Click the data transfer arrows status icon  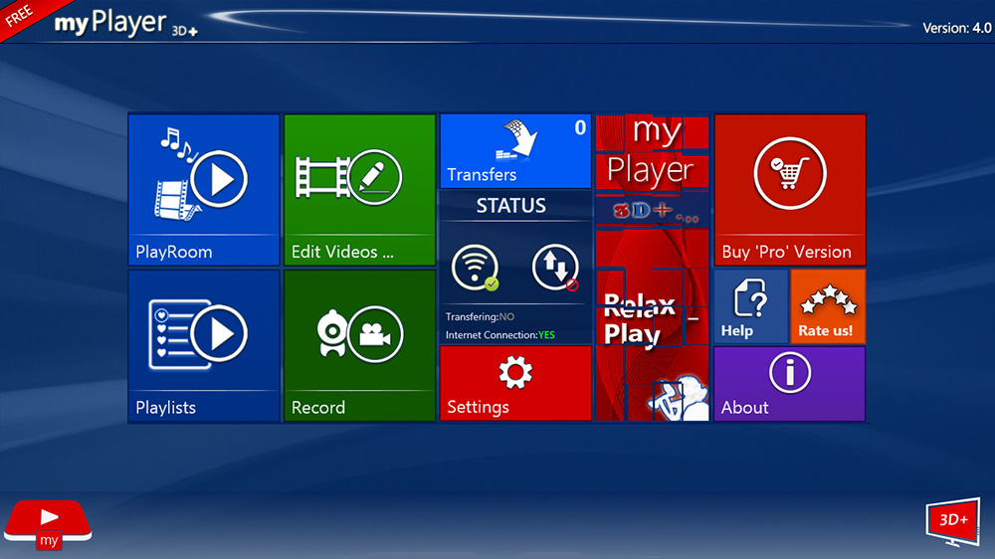tap(554, 269)
